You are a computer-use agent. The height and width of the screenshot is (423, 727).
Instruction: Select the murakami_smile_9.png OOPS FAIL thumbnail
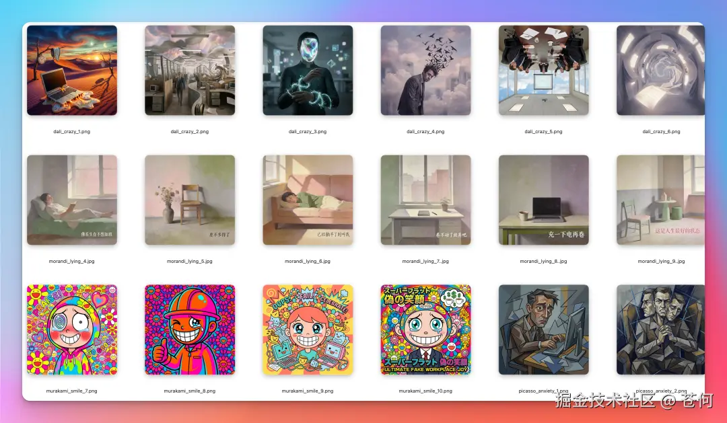point(308,330)
